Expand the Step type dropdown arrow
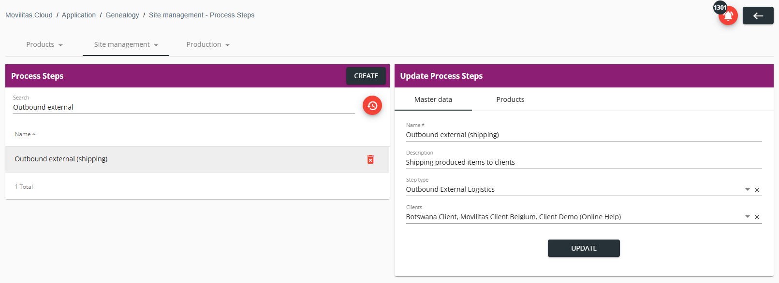Screen dimensions: 779x283 coord(748,190)
